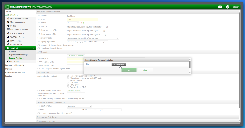Click the SP name input field

(x=82, y=19)
